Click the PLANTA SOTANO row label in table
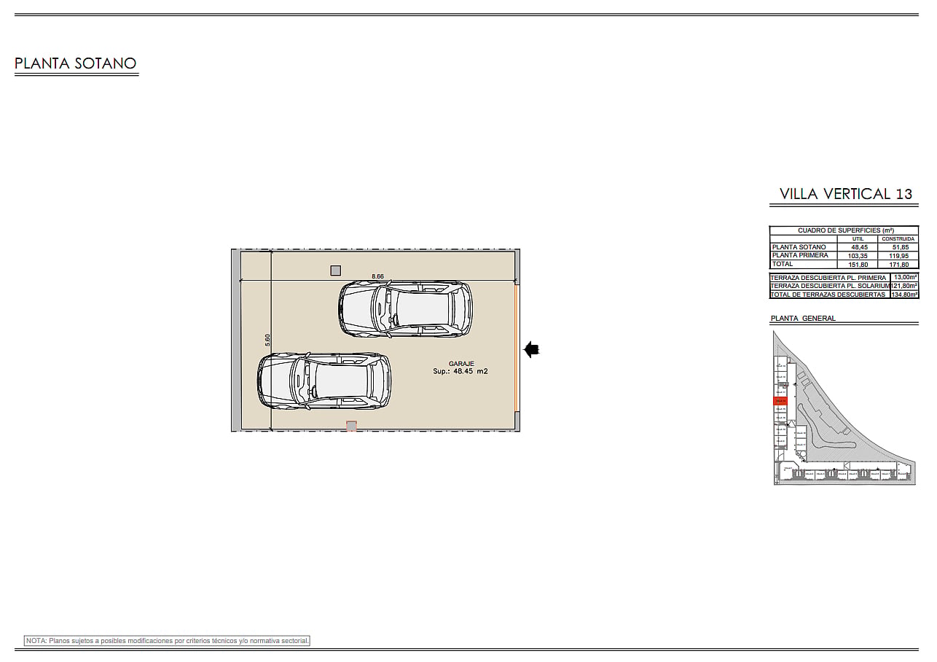The height and width of the screenshot is (662, 937). click(x=799, y=247)
